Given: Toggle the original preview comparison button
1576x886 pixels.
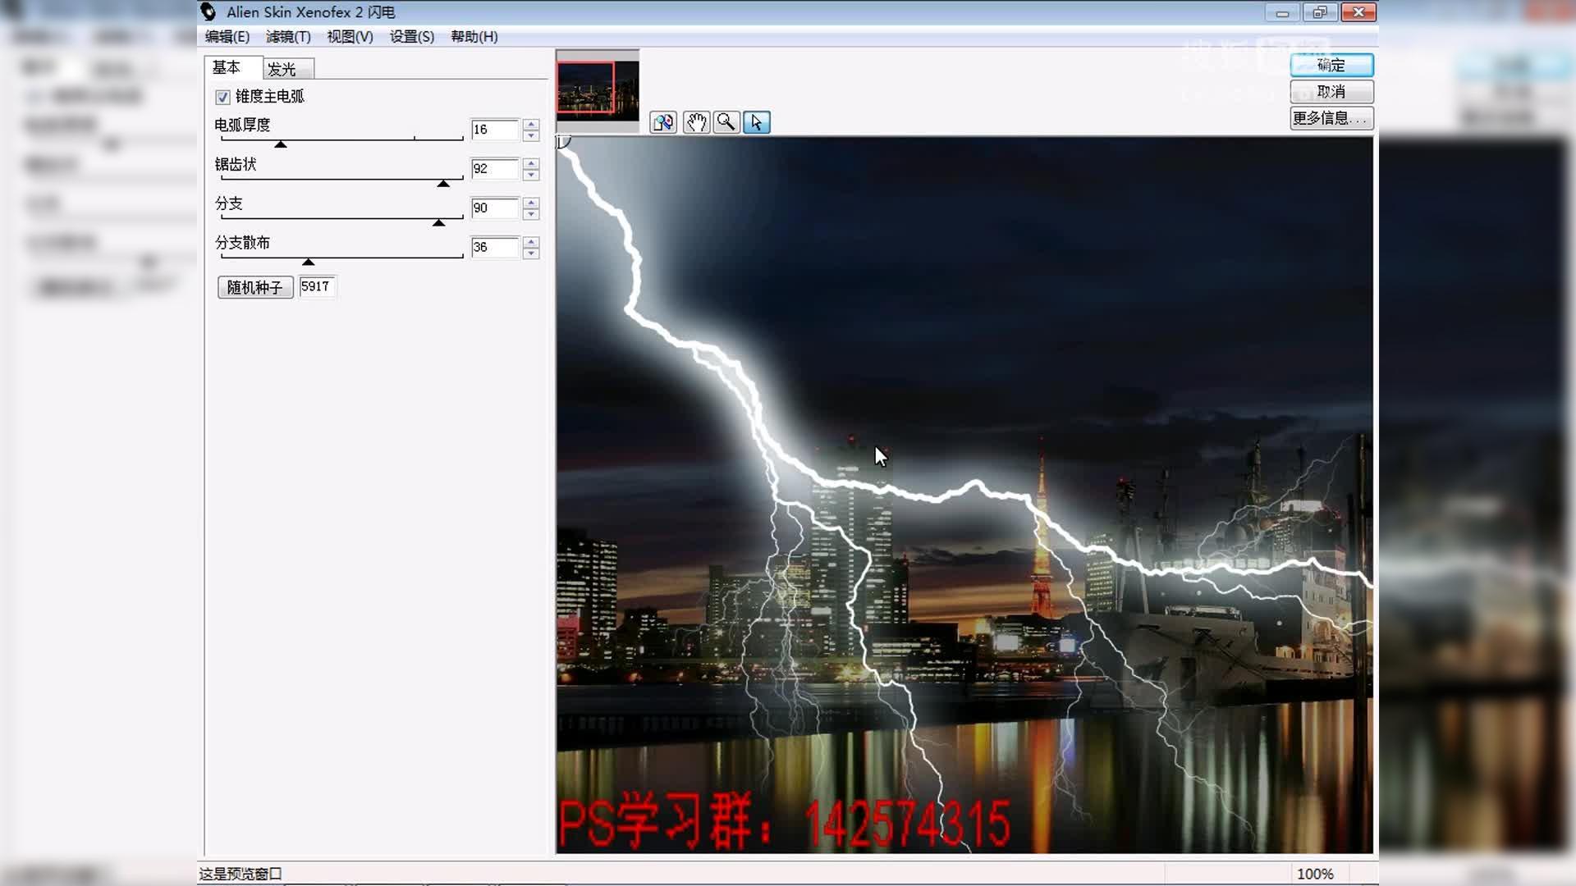Looking at the screenshot, I should (x=663, y=123).
